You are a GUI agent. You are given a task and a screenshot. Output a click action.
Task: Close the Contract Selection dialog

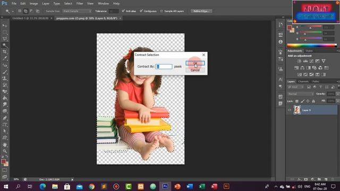203,55
